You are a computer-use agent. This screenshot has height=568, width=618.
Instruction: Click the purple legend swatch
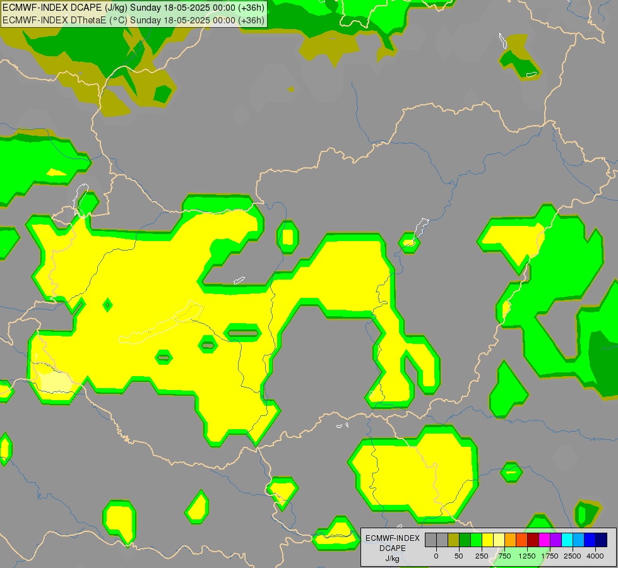point(556,540)
